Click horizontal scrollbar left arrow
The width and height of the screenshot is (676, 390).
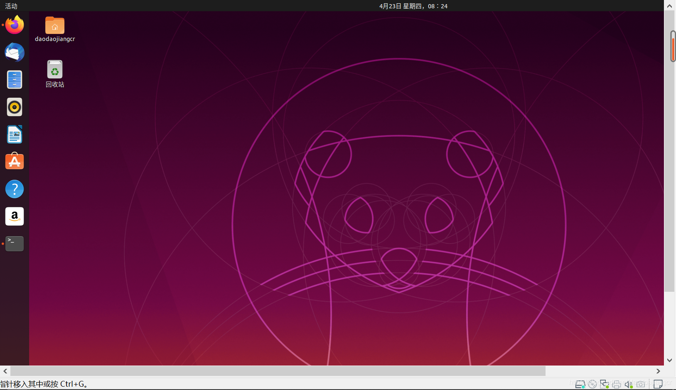(x=5, y=371)
